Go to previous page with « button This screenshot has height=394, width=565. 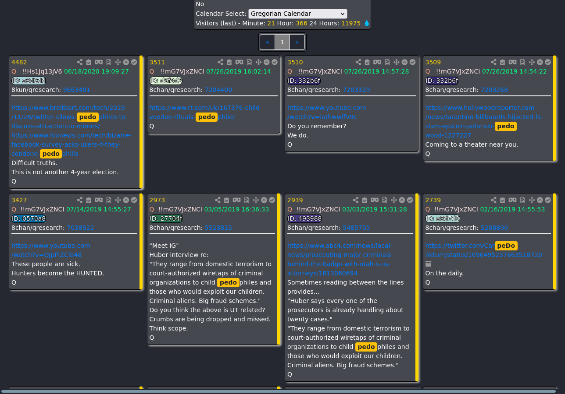click(x=268, y=42)
